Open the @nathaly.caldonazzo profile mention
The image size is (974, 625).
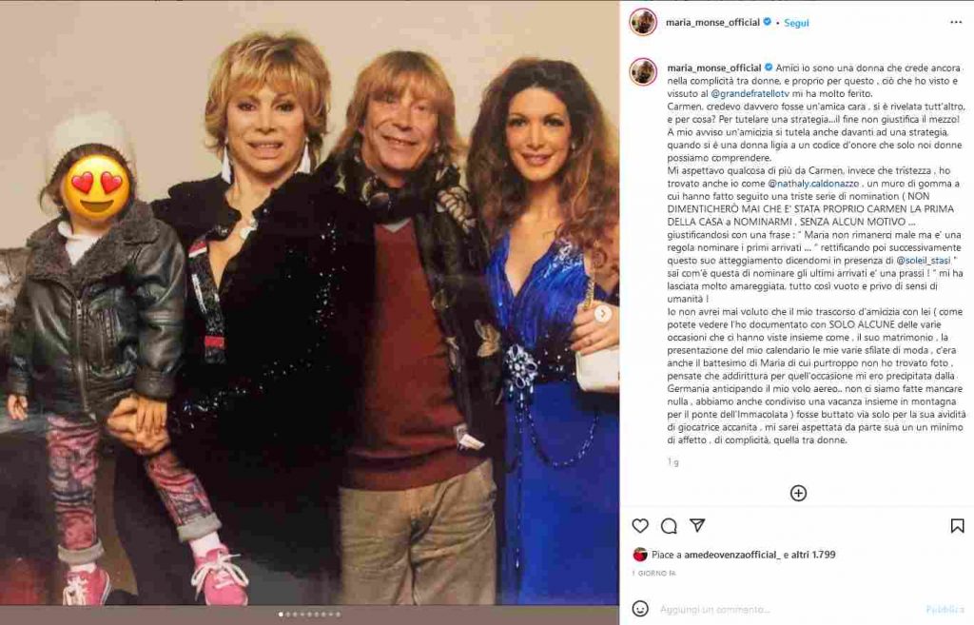point(813,184)
